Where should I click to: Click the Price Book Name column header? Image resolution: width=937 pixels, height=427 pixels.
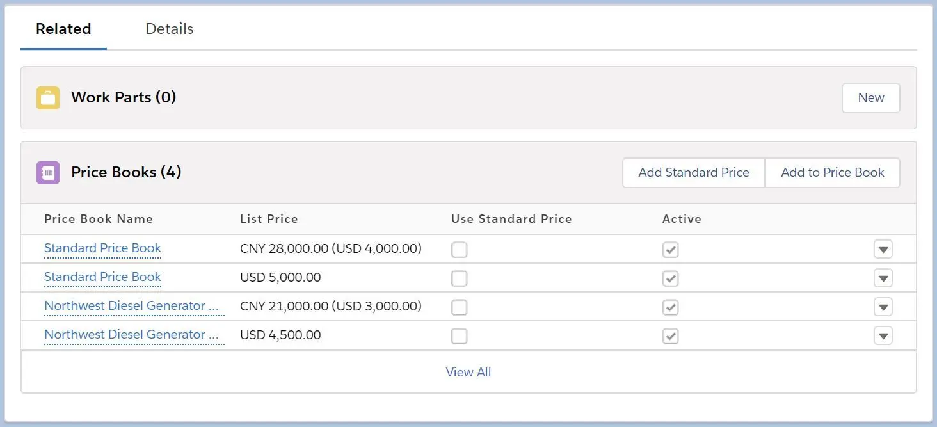point(99,219)
